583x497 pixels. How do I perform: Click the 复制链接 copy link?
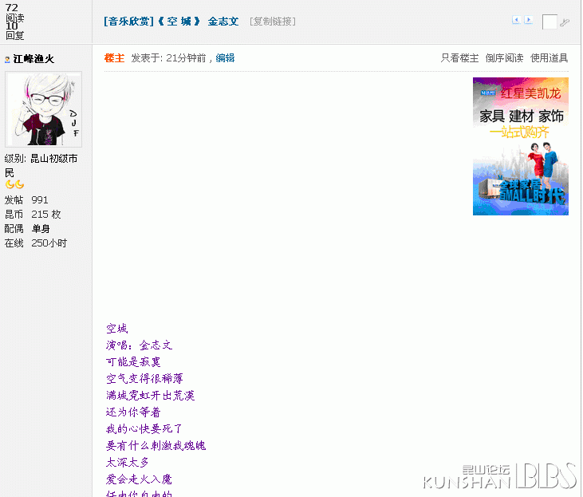point(273,22)
